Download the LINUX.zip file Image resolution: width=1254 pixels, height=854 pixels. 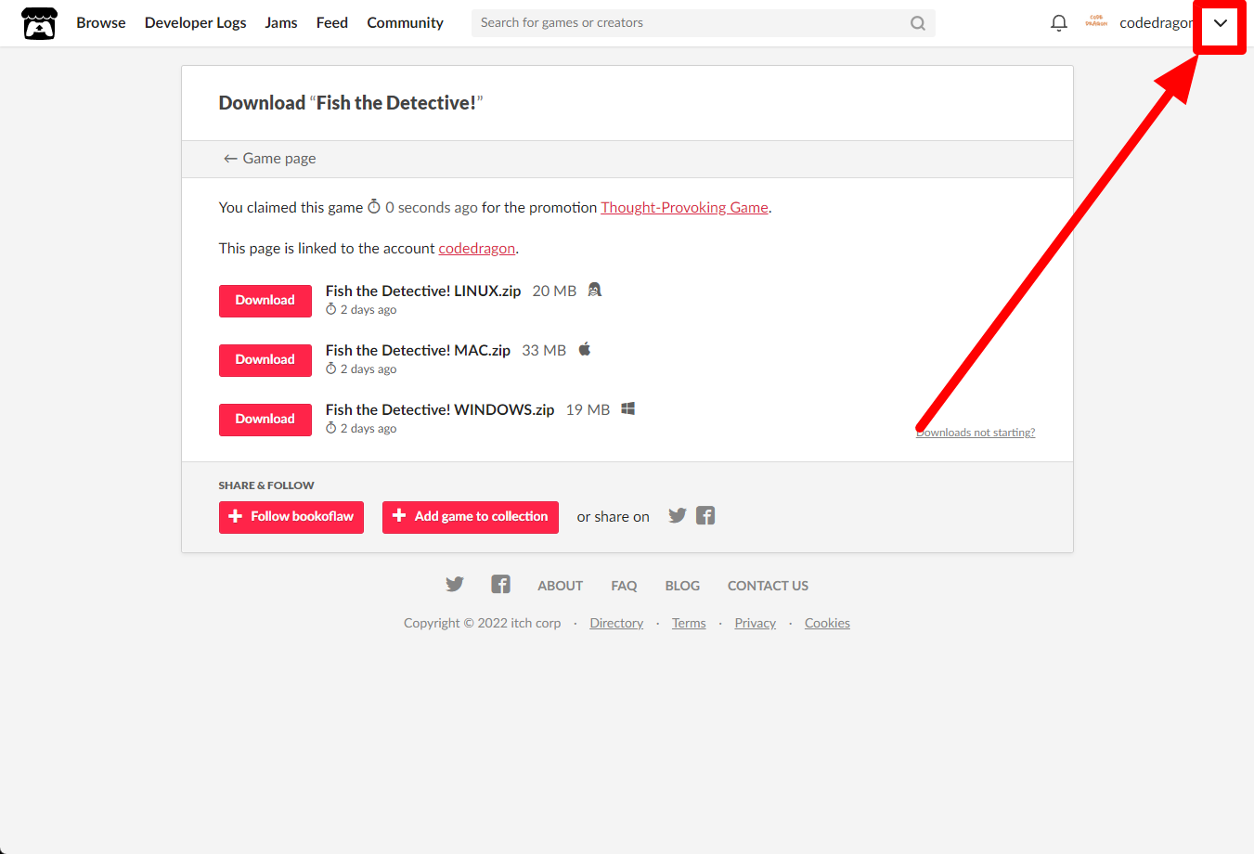tap(265, 301)
